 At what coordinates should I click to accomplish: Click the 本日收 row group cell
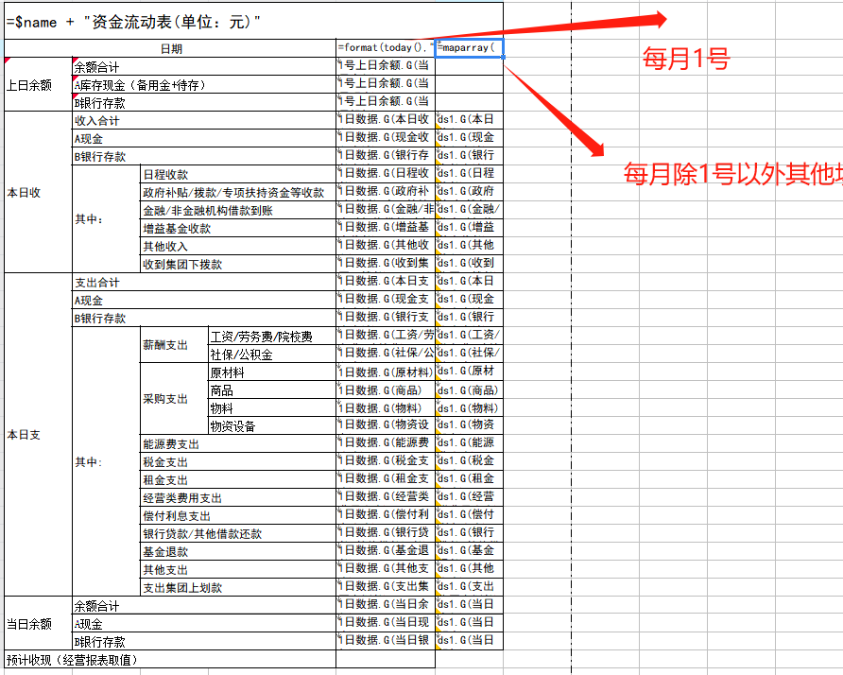pyautogui.click(x=38, y=192)
